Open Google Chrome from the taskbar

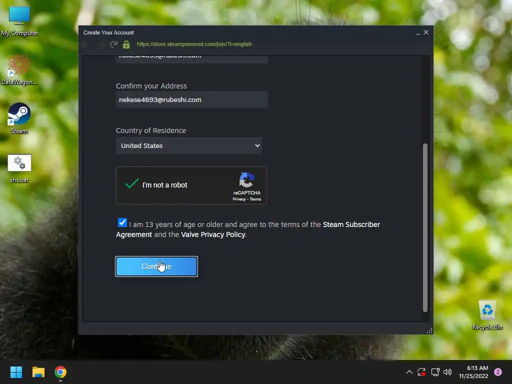(x=60, y=372)
